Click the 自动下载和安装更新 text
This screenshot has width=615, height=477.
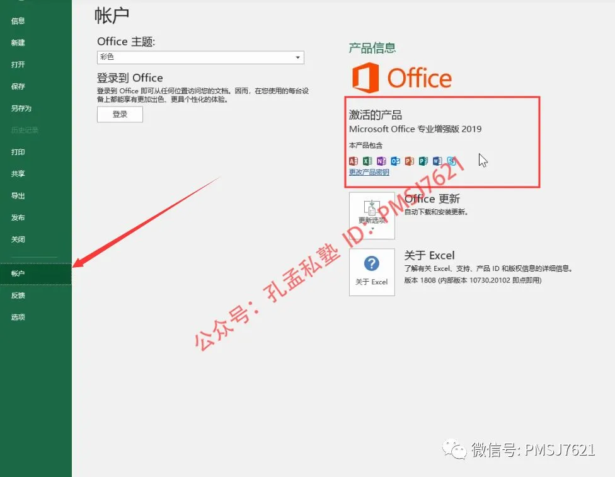[x=436, y=212]
